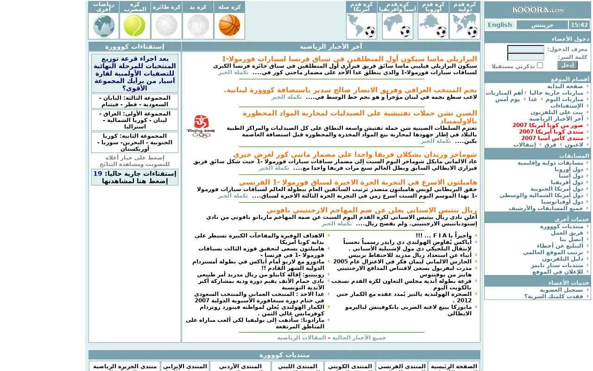Image resolution: width=593 pixels, height=371 pixels.
Task: Open the منتدى كأس آسيا 2007 link
Action: pos(552,138)
